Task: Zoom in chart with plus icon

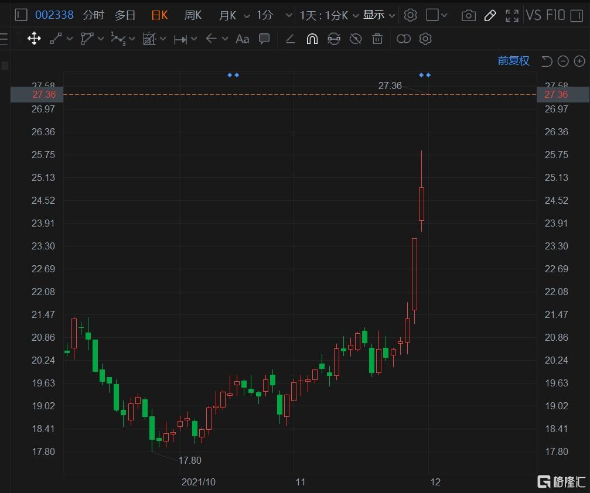Action: coord(579,61)
